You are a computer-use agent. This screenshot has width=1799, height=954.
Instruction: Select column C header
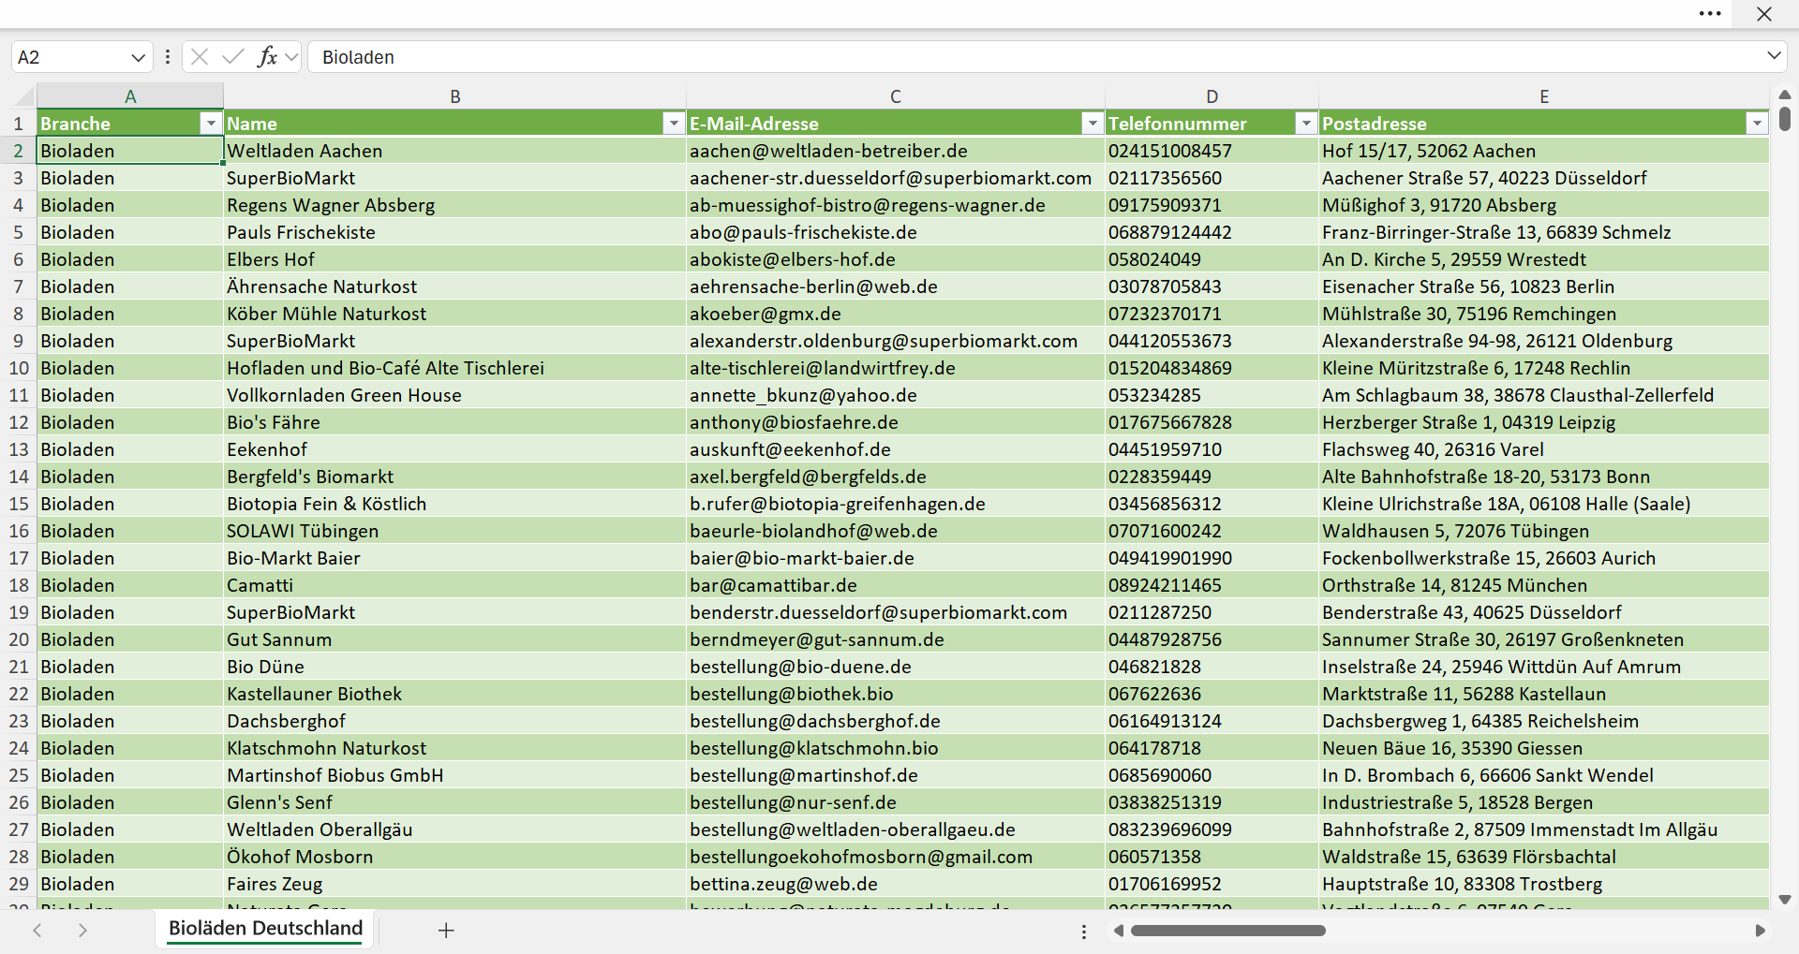896,96
